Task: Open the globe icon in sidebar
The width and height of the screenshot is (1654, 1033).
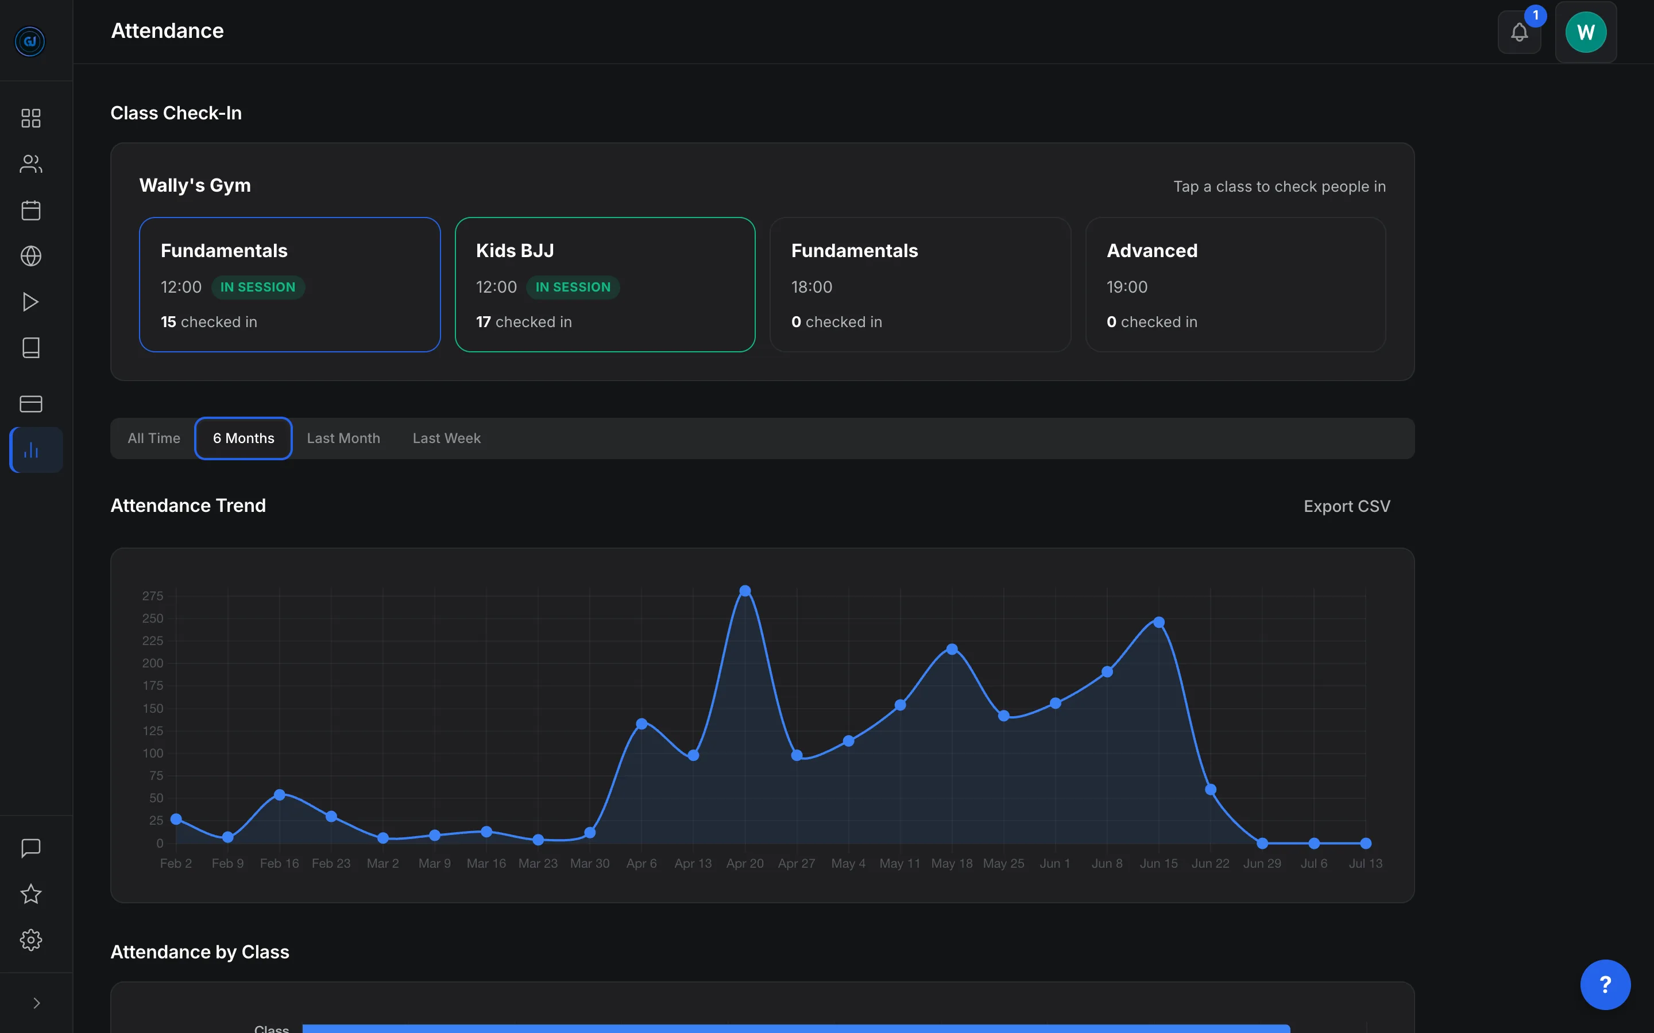Action: tap(31, 255)
